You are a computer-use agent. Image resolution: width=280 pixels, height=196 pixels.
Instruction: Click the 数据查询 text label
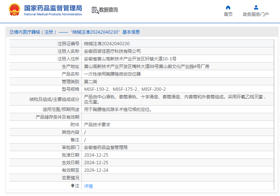108,10
